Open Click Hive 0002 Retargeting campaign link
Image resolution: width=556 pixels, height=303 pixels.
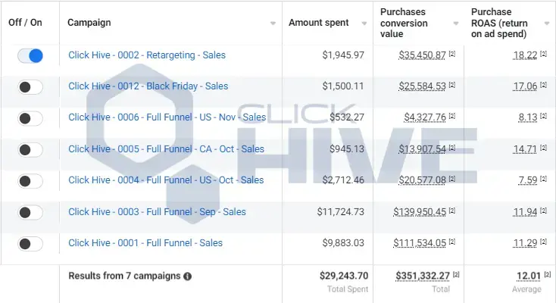(146, 55)
